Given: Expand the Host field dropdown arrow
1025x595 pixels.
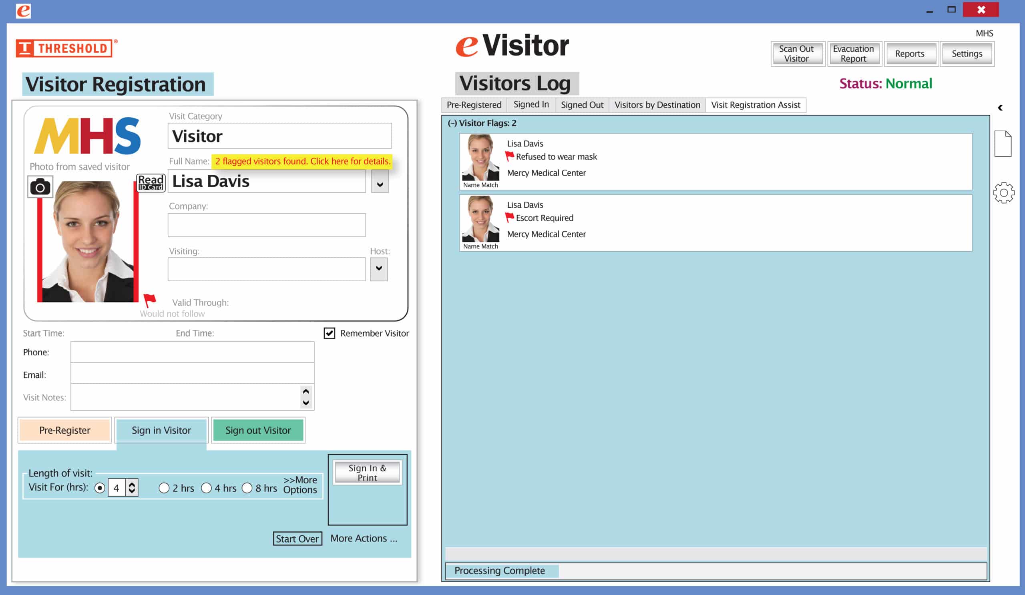Looking at the screenshot, I should click(x=380, y=268).
